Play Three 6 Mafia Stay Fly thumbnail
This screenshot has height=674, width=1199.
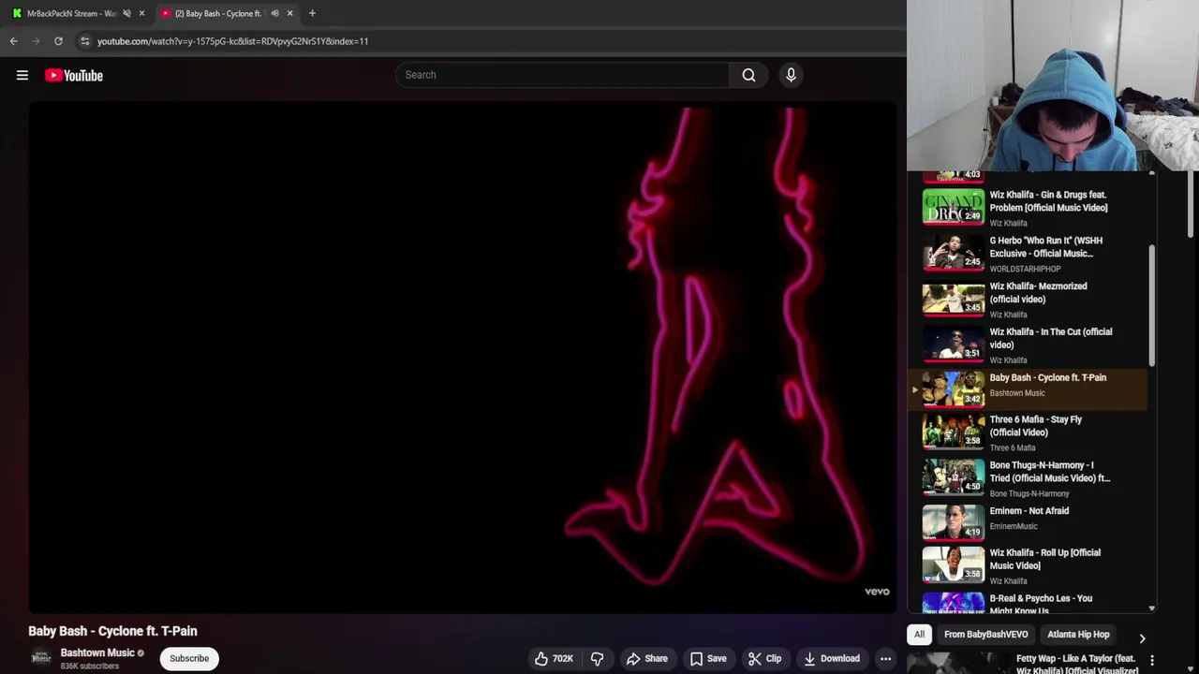[954, 432]
